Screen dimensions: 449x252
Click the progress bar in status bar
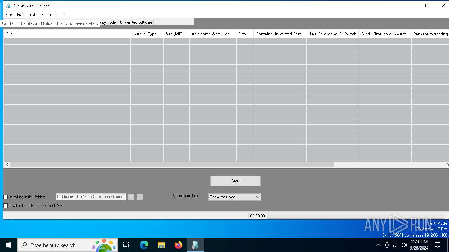(x=356, y=216)
